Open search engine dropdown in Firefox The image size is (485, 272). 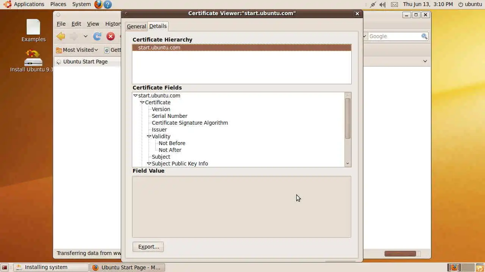365,36
